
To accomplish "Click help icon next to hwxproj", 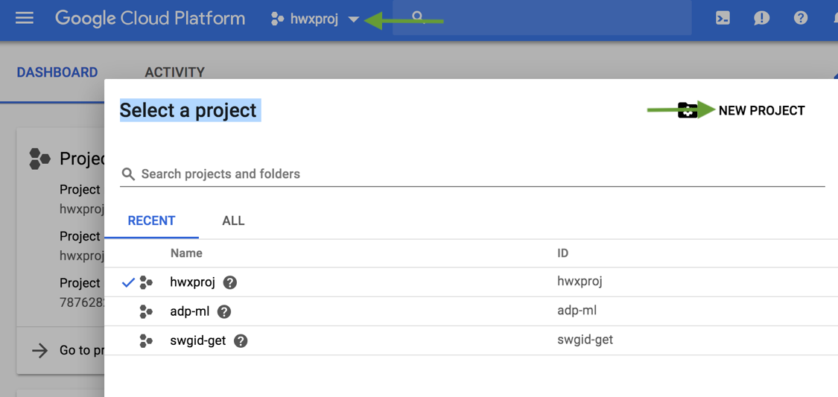I will [230, 282].
